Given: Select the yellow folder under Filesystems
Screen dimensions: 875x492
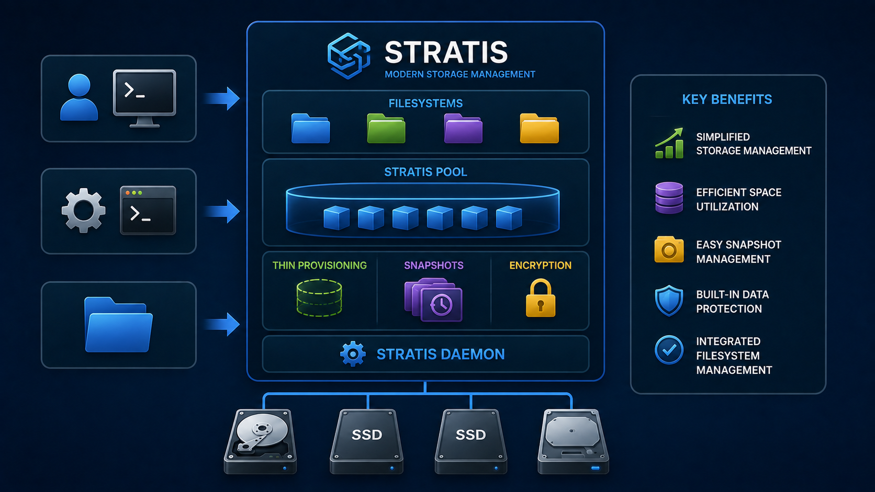Looking at the screenshot, I should [540, 128].
